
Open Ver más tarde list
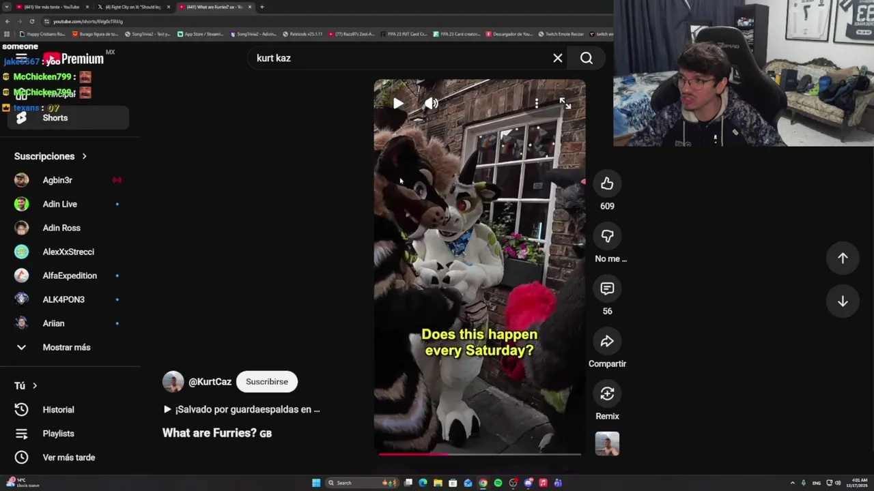coord(68,458)
